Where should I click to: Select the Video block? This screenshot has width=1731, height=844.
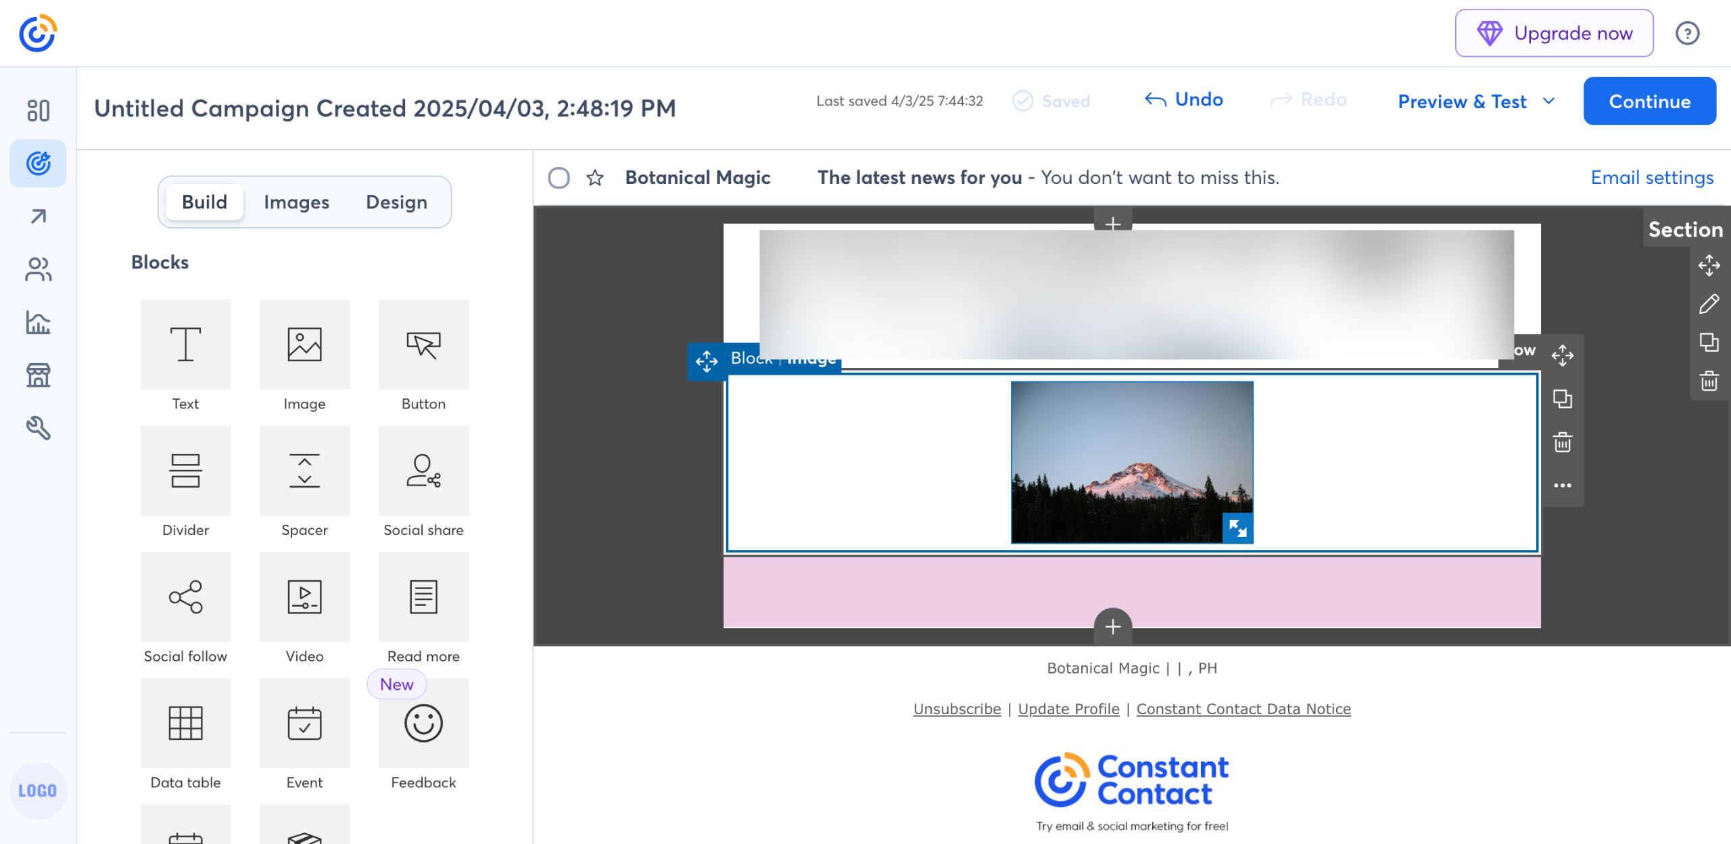coord(304,609)
